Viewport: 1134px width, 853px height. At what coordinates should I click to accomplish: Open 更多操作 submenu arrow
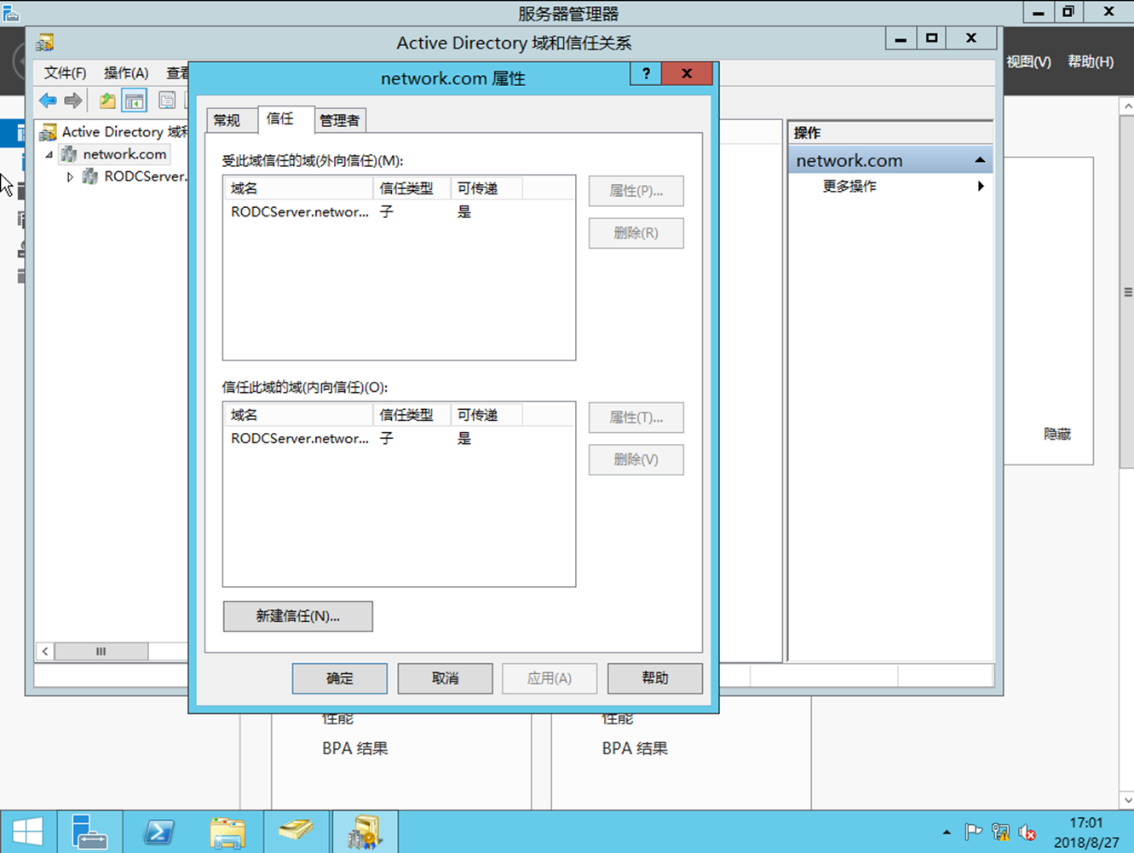(x=981, y=186)
